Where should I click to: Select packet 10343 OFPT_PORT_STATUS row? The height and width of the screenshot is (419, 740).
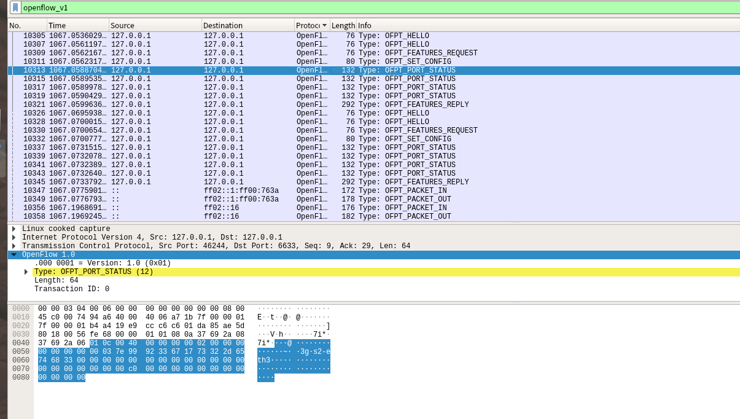[x=374, y=173]
